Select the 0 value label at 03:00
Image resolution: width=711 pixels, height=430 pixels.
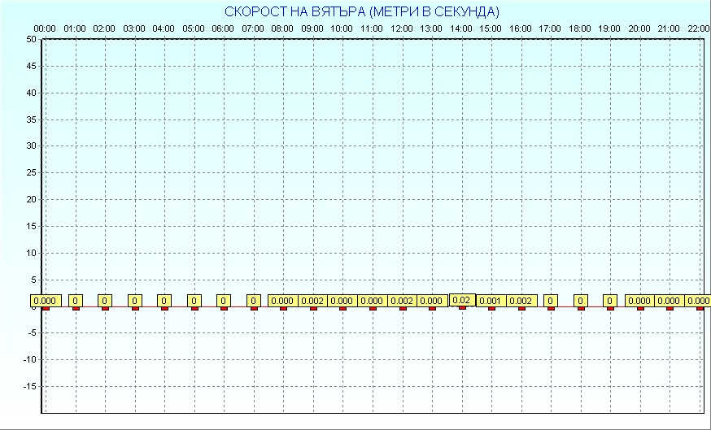(135, 301)
